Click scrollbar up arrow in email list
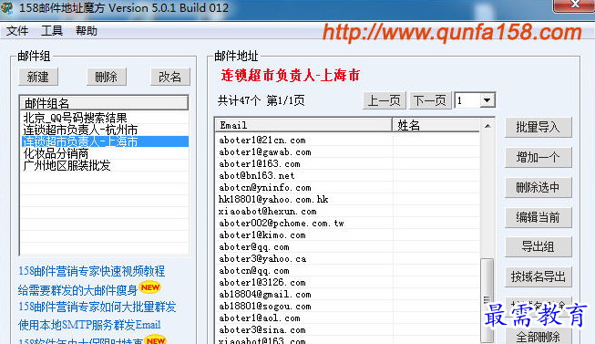This screenshot has width=595, height=344. tap(487, 126)
